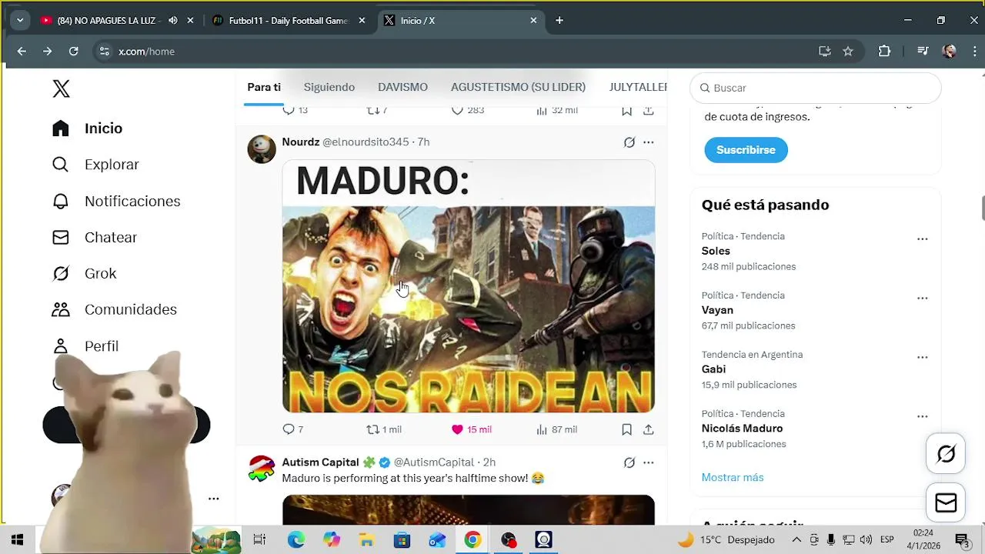Unlike Nourdz post with 15 mil likes

[x=472, y=429]
